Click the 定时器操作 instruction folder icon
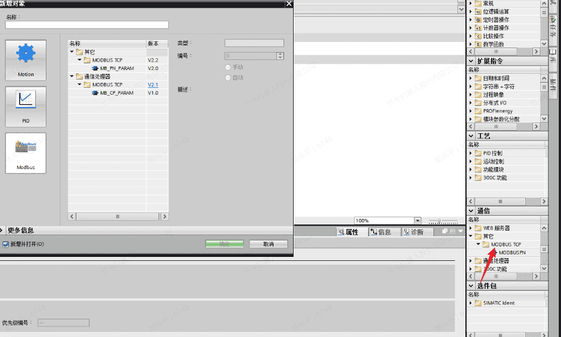Screen dimensions: 561x337 [x=478, y=20]
